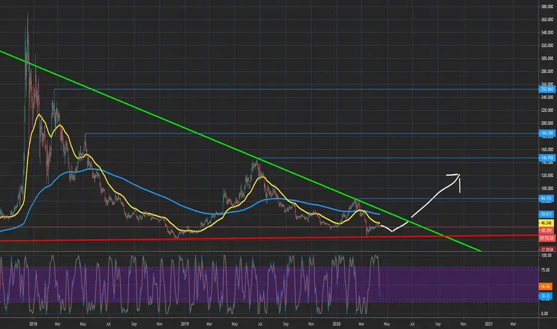
Task: Click the 75.00 oscillator axis tick
Action: coord(545,270)
